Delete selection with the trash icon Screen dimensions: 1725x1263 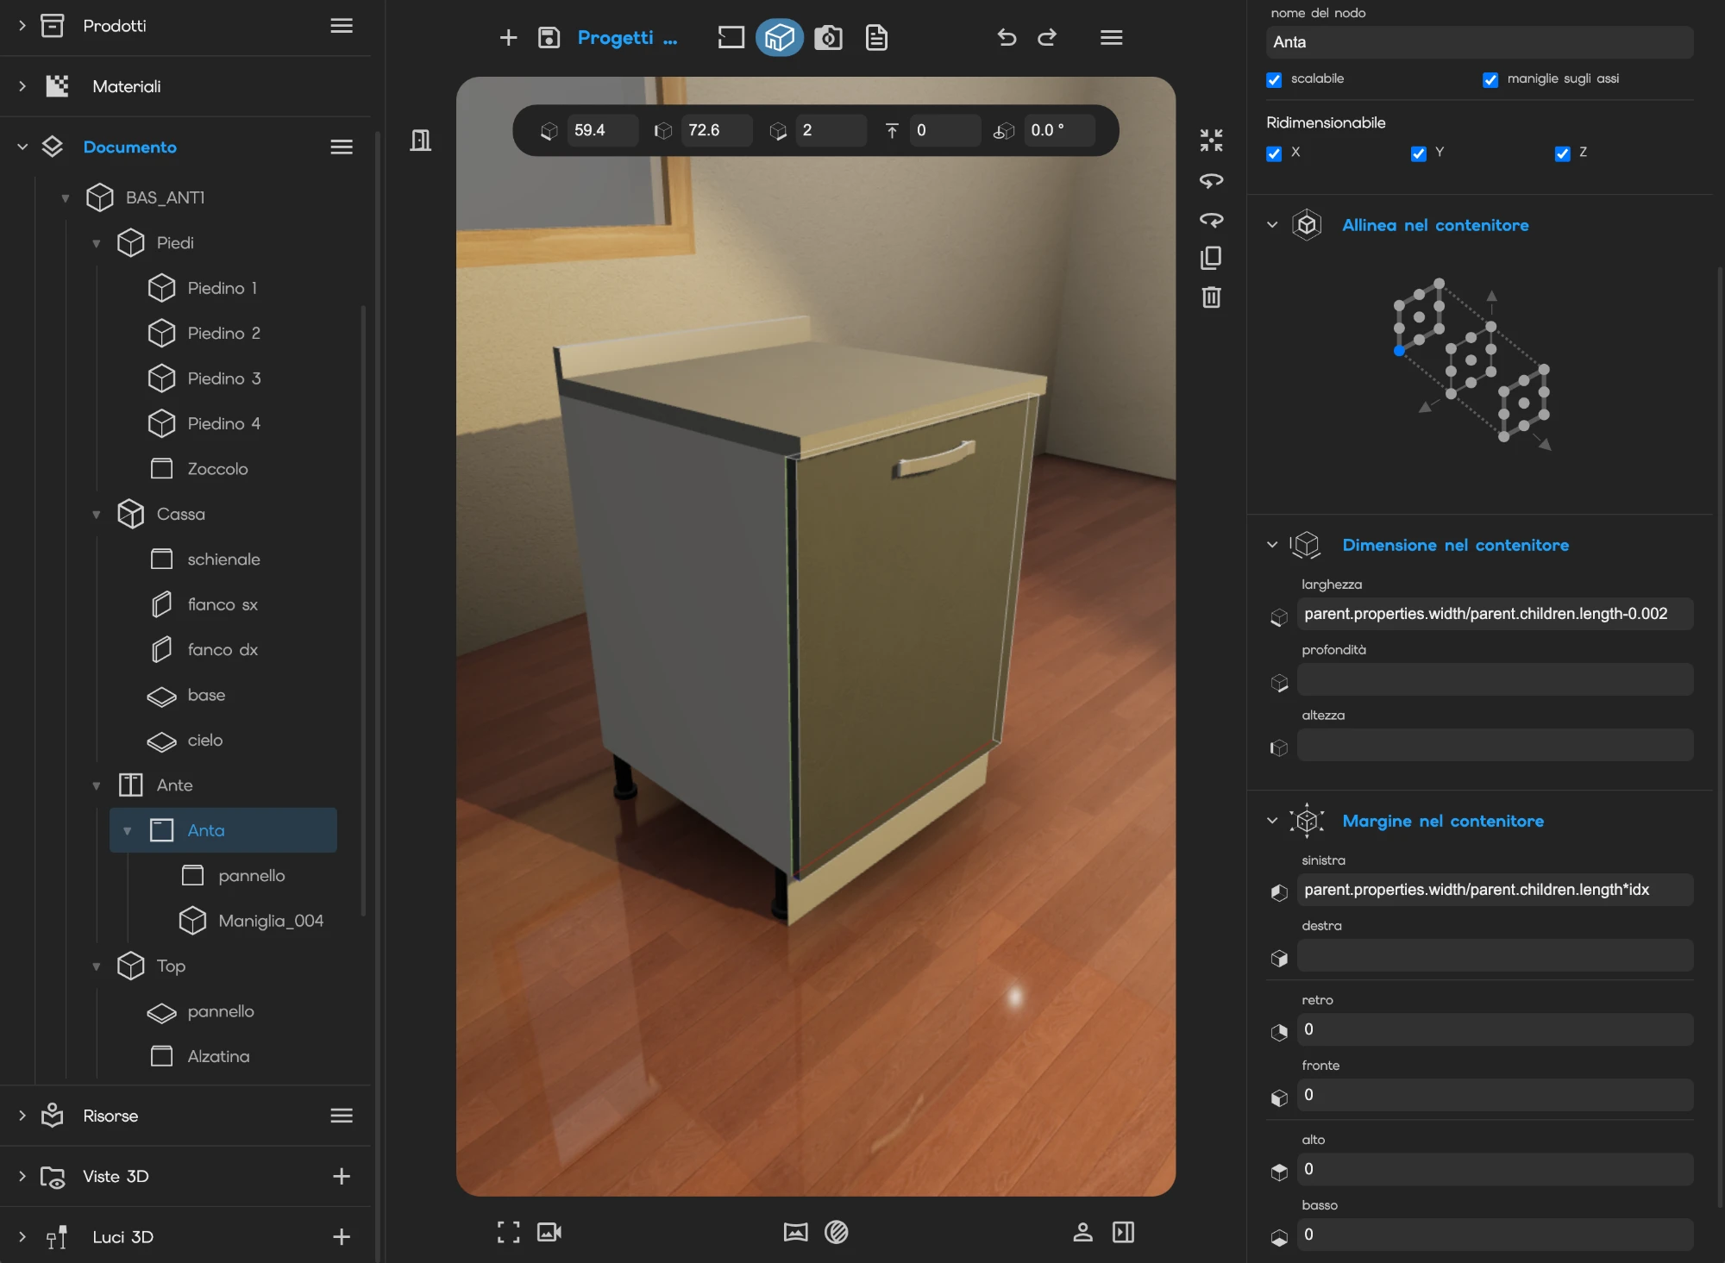pos(1212,297)
